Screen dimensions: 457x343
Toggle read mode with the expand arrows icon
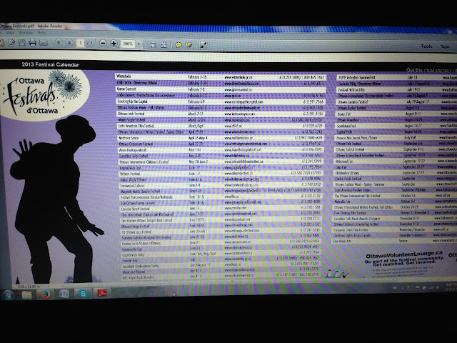pyautogui.click(x=204, y=45)
